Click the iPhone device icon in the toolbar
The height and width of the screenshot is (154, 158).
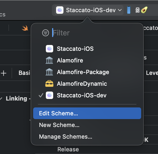pos(129,10)
